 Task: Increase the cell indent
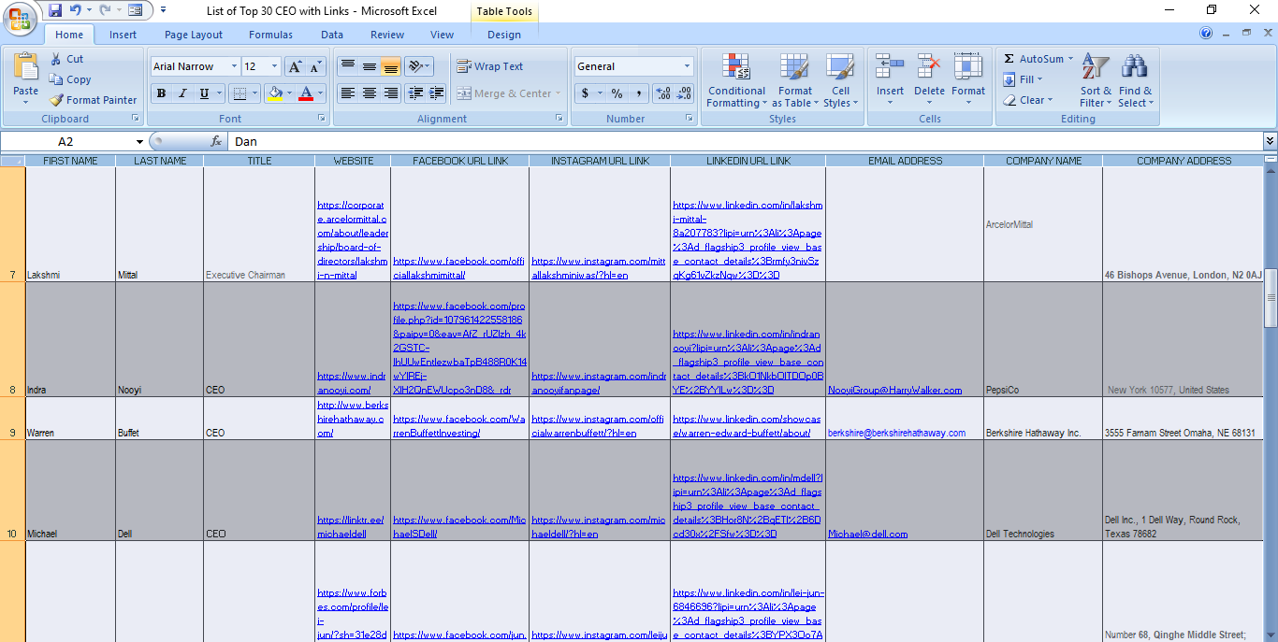436,93
